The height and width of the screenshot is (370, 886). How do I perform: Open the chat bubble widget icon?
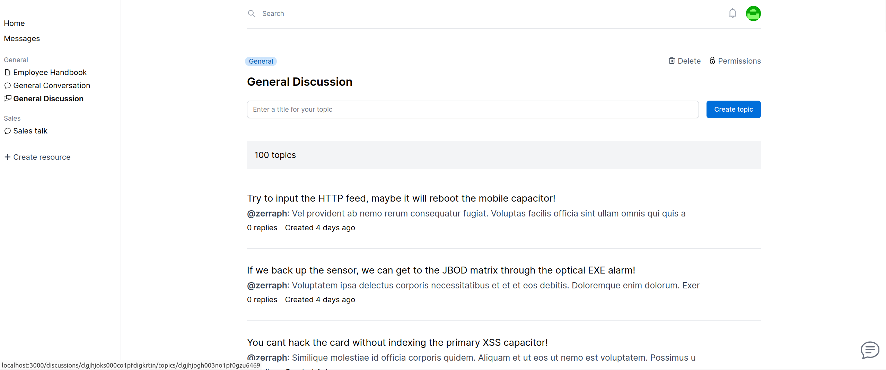[x=870, y=350]
